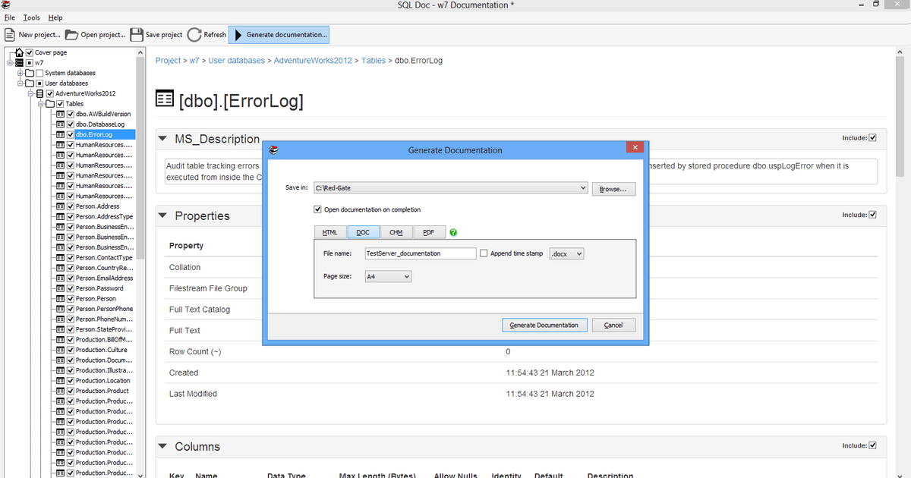Toggle the Cover page checkbox
Image resolution: width=911 pixels, height=478 pixels.
click(30, 52)
